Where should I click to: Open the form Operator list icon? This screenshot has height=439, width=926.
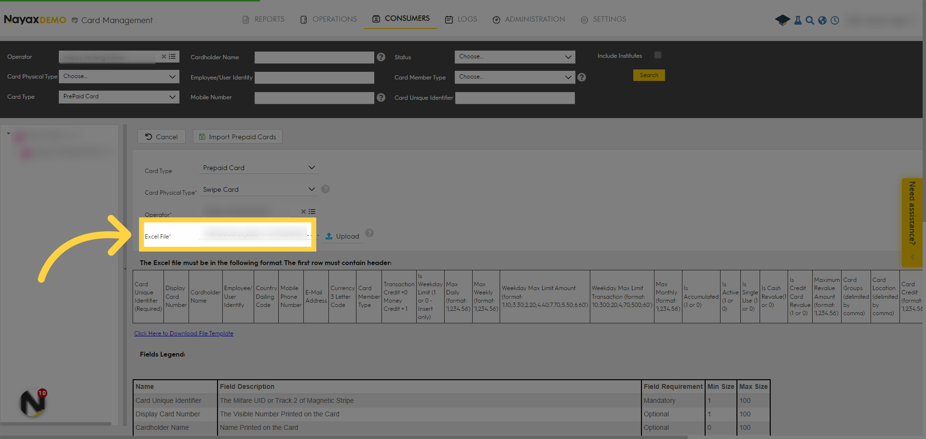[x=312, y=212]
